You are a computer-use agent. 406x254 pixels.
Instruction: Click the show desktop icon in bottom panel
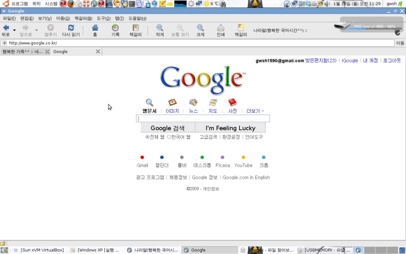click(4, 250)
